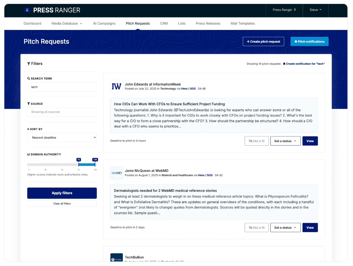Click Deadline to pitch in 4 hours text
Image resolution: width=353 pixels, height=266 pixels.
pyautogui.click(x=128, y=141)
